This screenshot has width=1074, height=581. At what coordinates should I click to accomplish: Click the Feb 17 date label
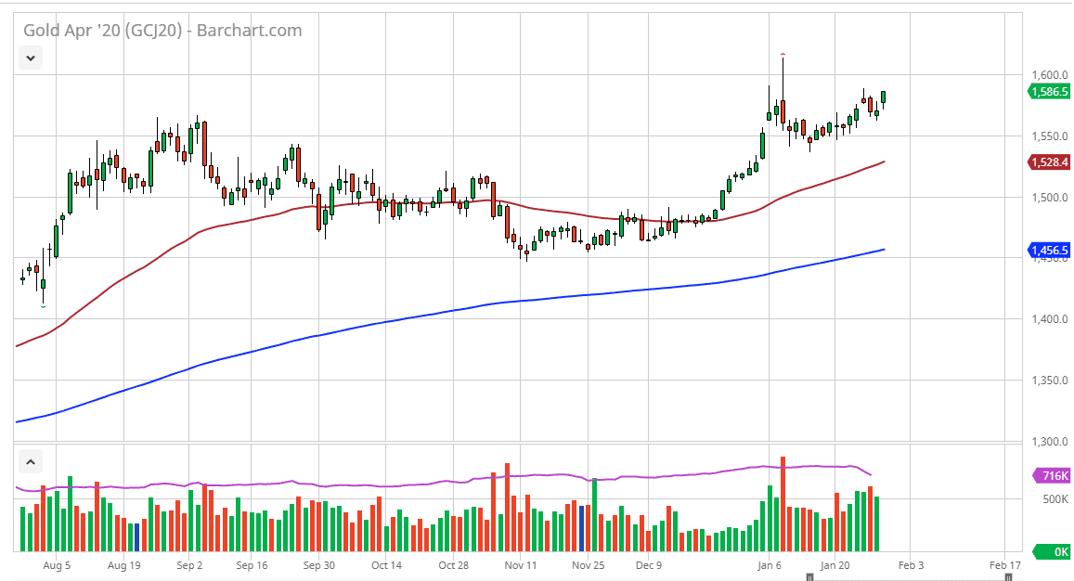(1005, 564)
